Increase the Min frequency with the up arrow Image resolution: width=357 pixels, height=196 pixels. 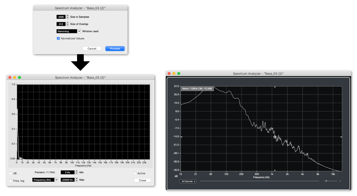point(76,171)
